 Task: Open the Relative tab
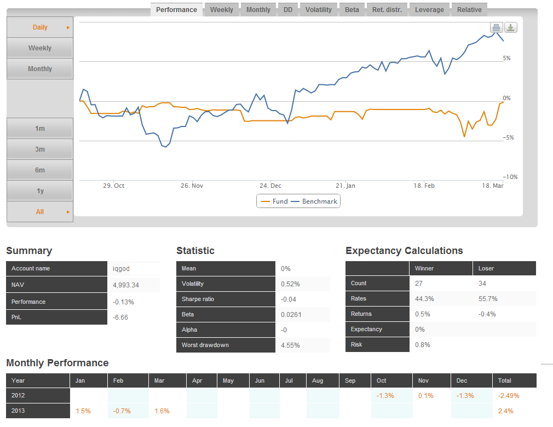tap(469, 10)
